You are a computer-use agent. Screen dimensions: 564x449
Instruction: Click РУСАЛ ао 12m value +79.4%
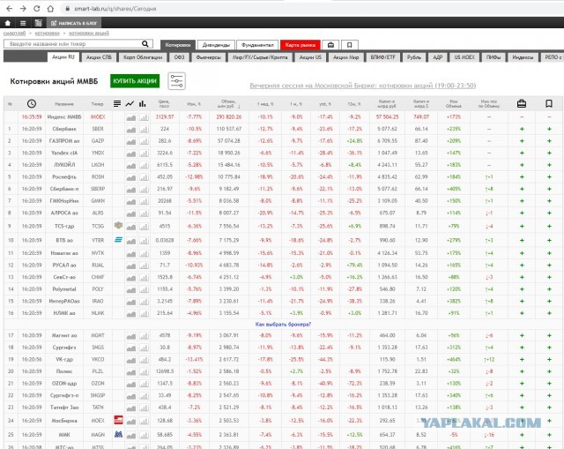[354, 265]
